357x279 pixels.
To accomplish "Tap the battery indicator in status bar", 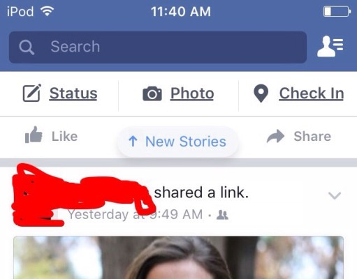I will (337, 12).
